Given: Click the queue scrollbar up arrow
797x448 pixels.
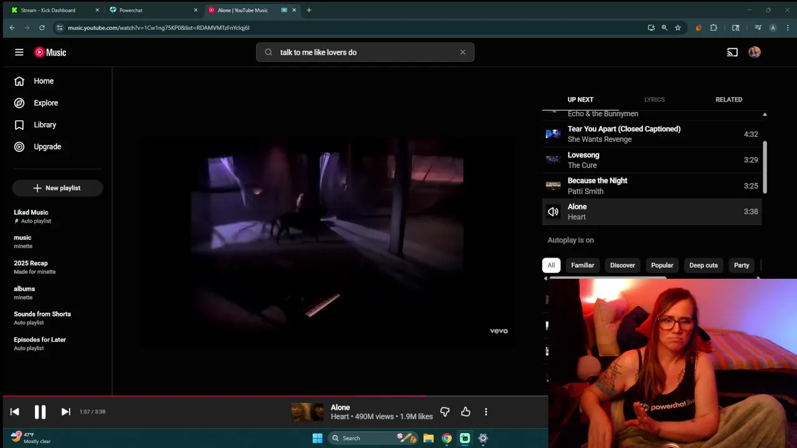Looking at the screenshot, I should (x=765, y=114).
